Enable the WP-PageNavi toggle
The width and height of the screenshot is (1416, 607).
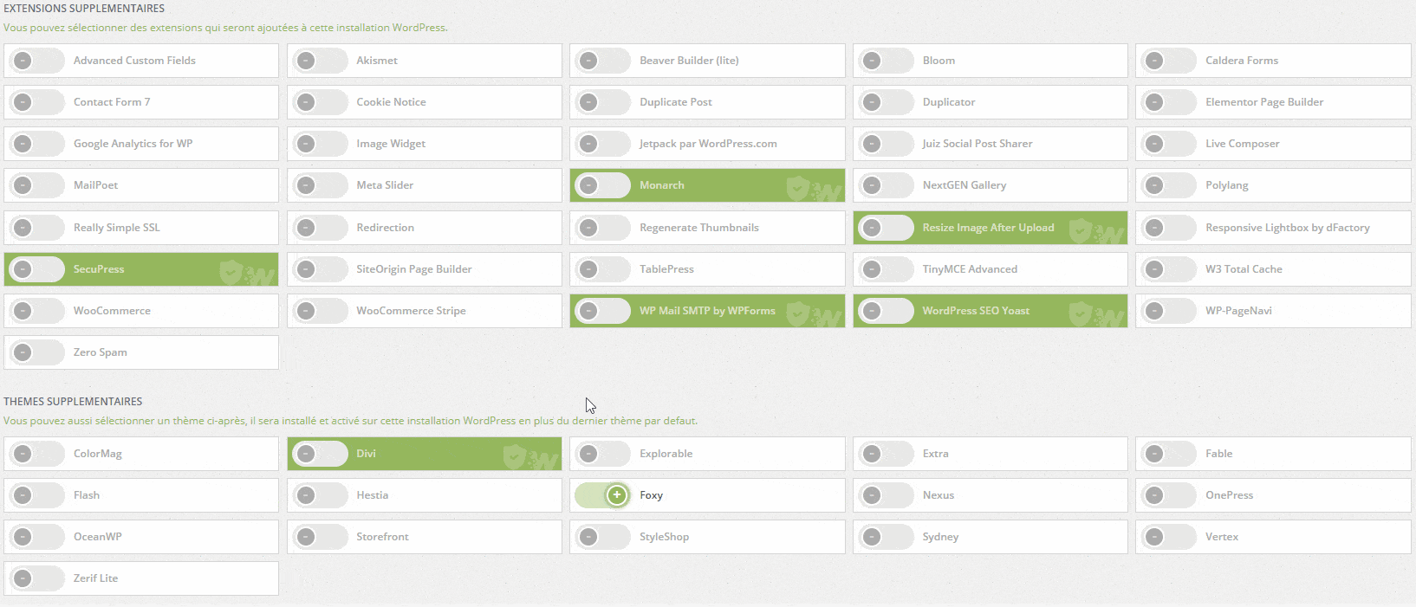(x=1168, y=311)
